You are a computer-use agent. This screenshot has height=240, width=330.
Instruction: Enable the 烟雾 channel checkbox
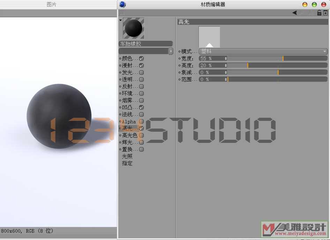coord(141,100)
